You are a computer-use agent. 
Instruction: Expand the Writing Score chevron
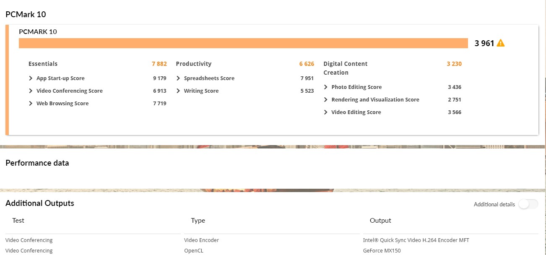click(x=178, y=91)
